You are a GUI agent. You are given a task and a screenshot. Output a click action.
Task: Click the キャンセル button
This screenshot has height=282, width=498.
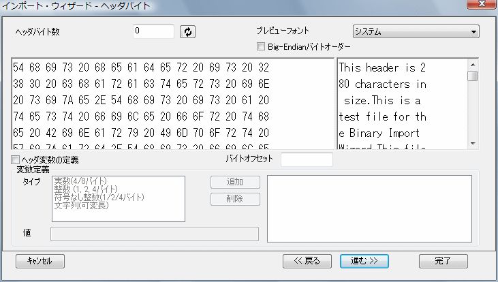coord(40,261)
